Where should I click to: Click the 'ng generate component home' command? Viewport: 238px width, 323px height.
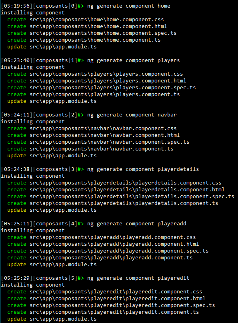point(129,6)
